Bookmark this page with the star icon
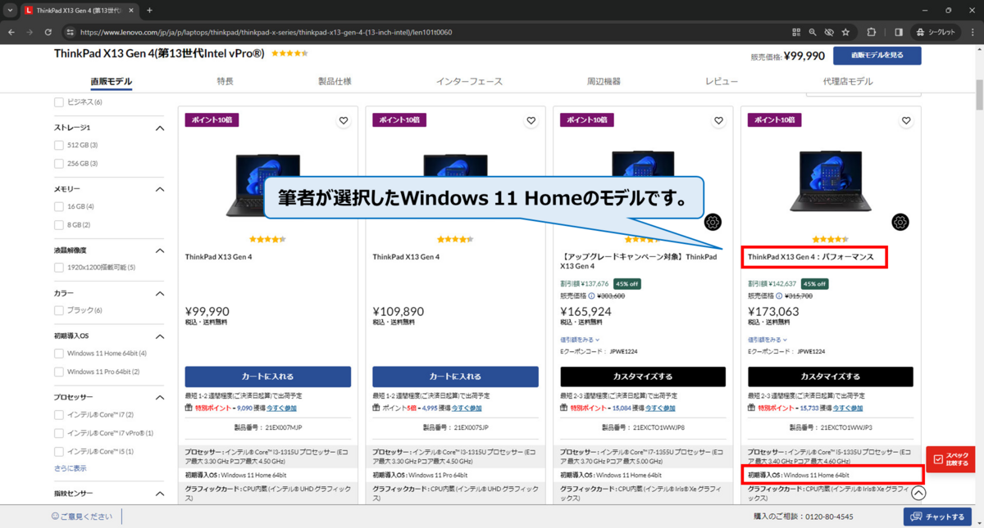Screen dimensions: 984x528 (845, 32)
